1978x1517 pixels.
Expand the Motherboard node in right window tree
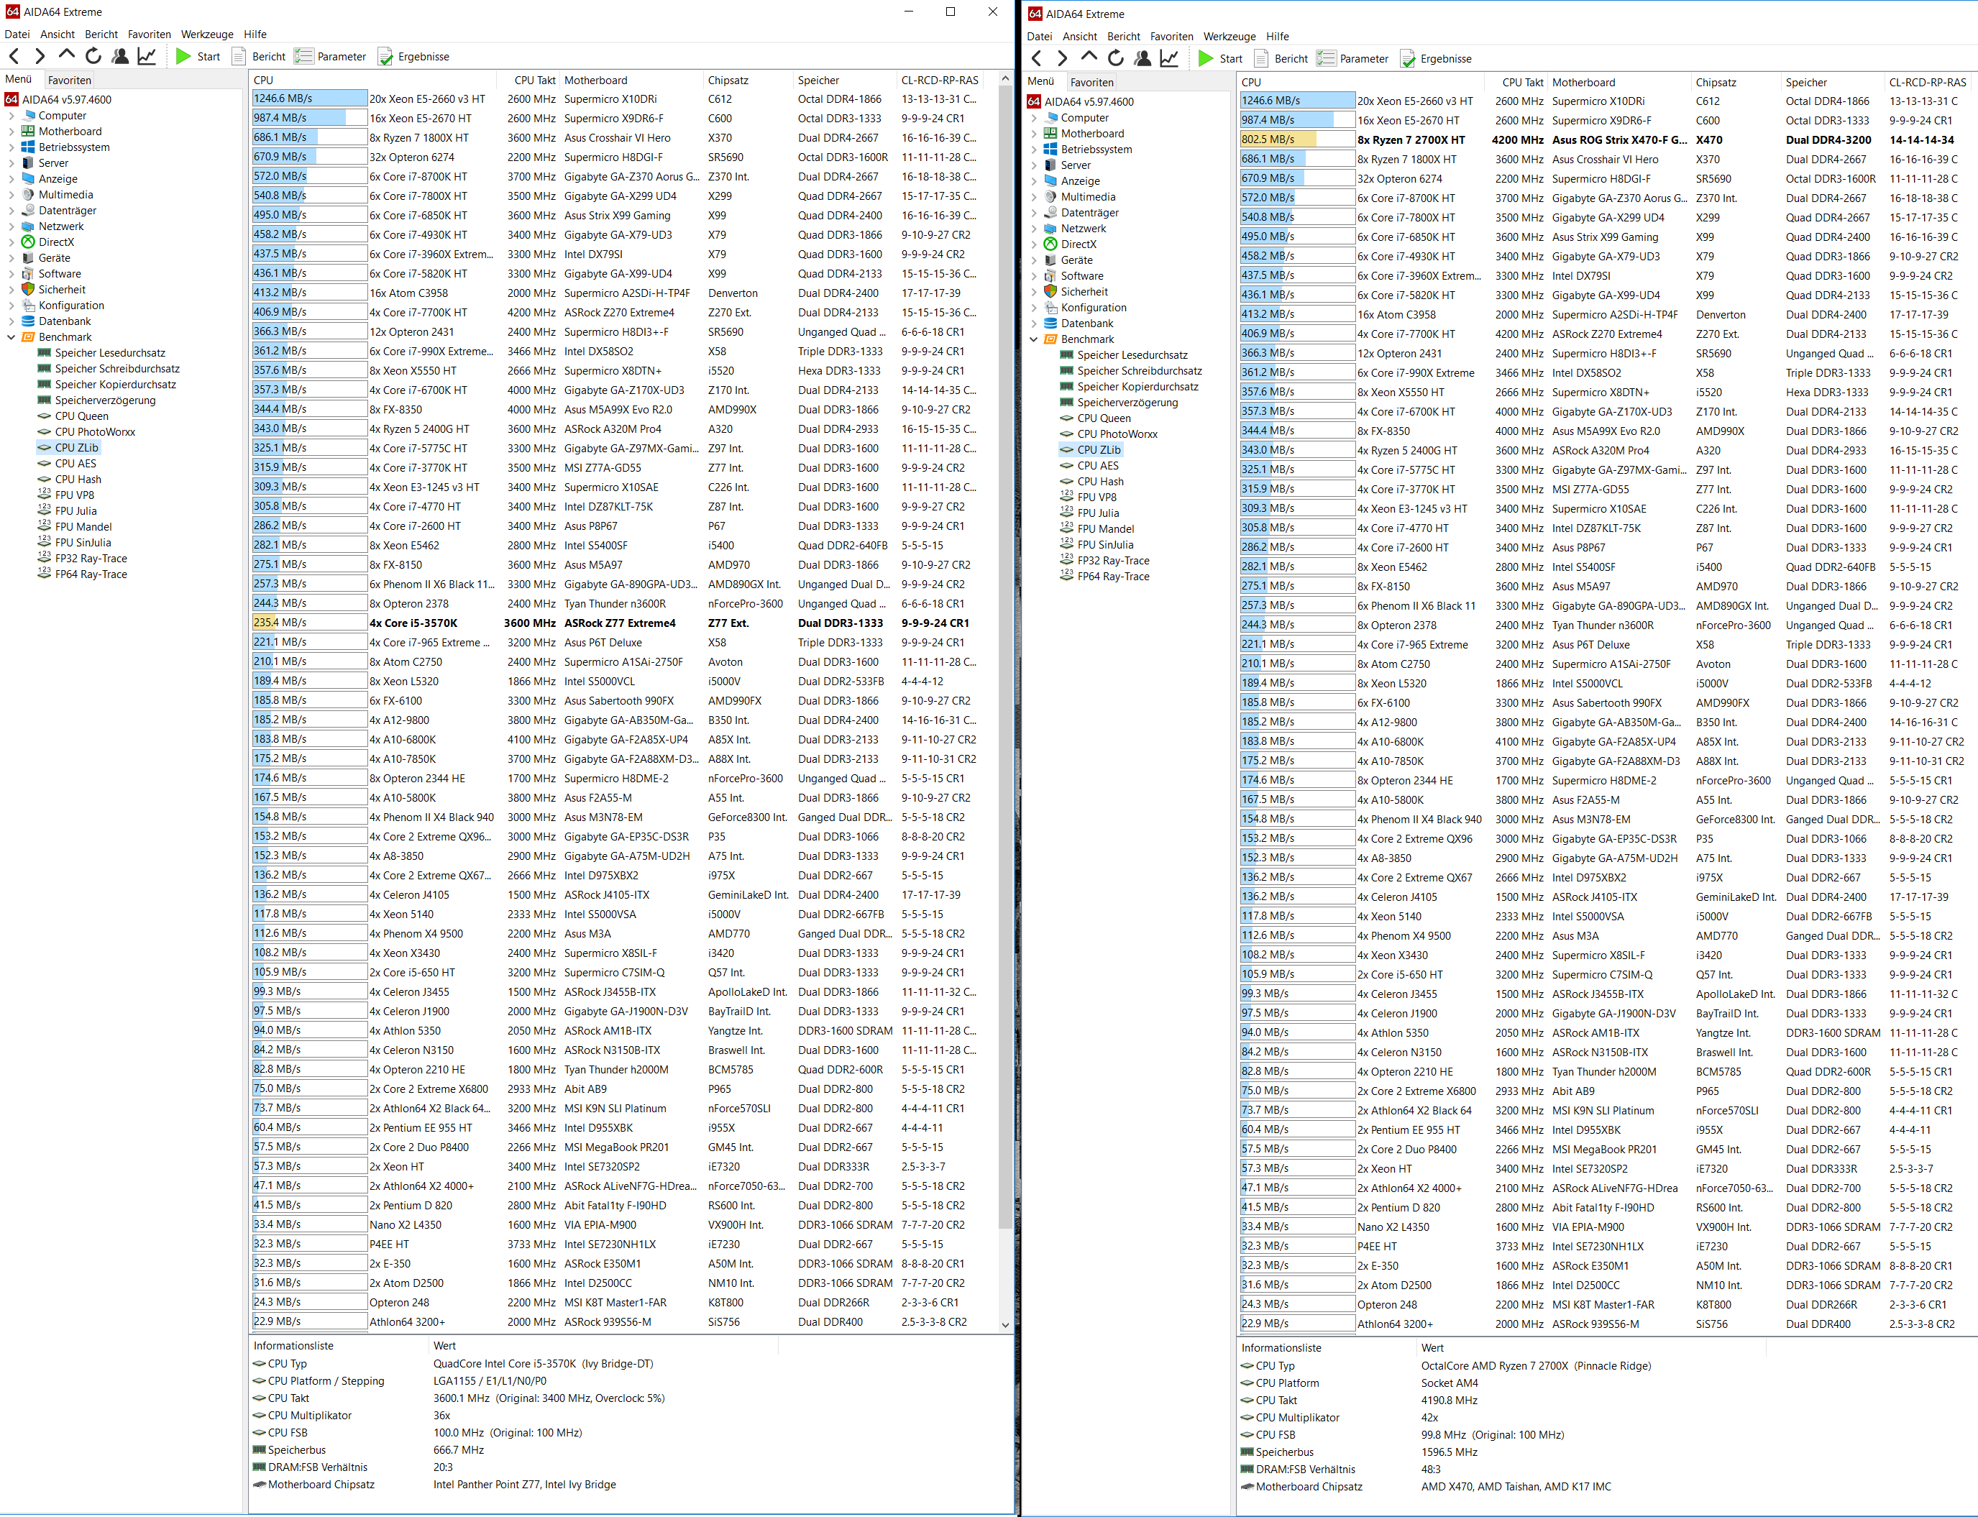coord(1034,134)
